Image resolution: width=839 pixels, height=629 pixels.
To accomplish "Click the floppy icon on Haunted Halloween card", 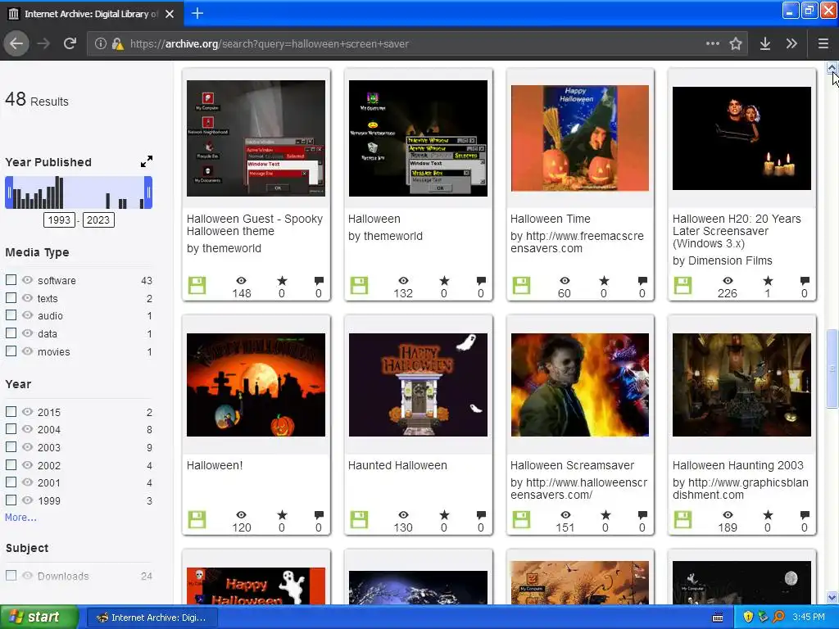I will coord(359,519).
